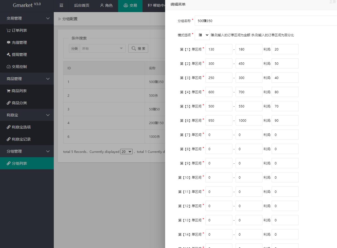Open 商品分类 with the link icon

17,103
